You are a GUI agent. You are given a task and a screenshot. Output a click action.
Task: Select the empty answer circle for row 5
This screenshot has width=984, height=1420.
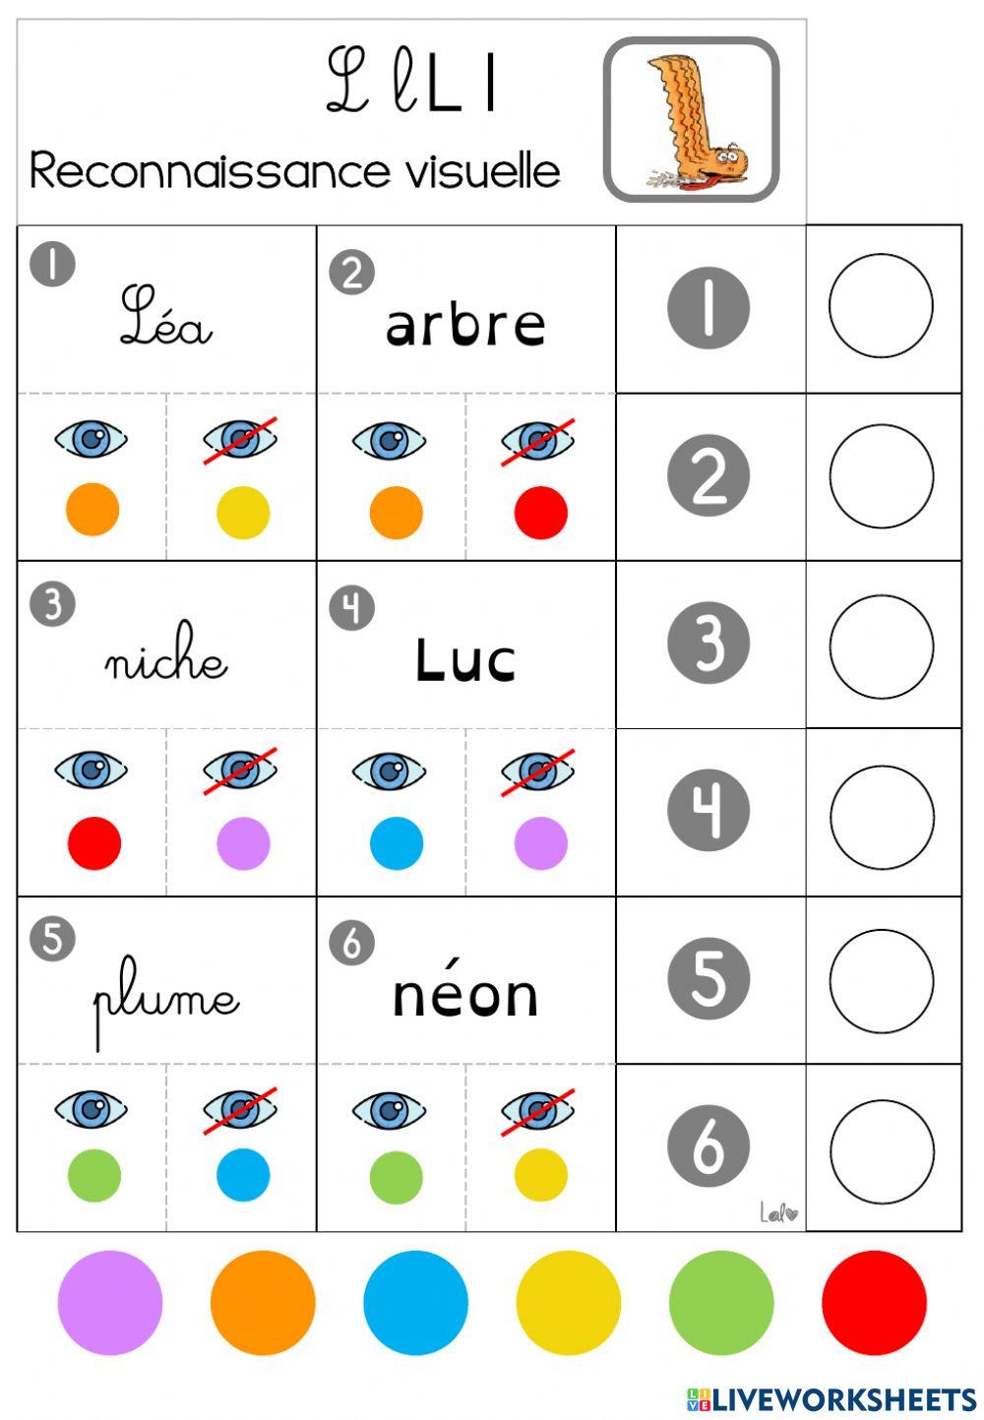pyautogui.click(x=882, y=981)
